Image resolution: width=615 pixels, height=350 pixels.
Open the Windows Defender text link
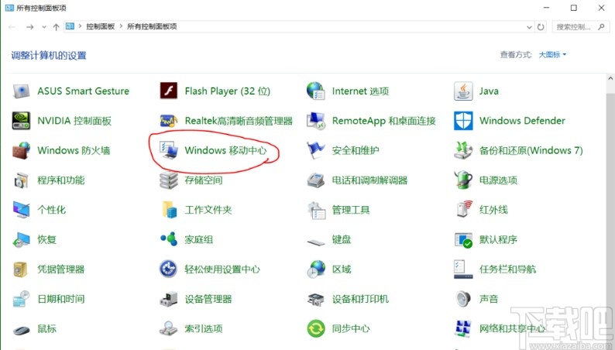(x=522, y=121)
